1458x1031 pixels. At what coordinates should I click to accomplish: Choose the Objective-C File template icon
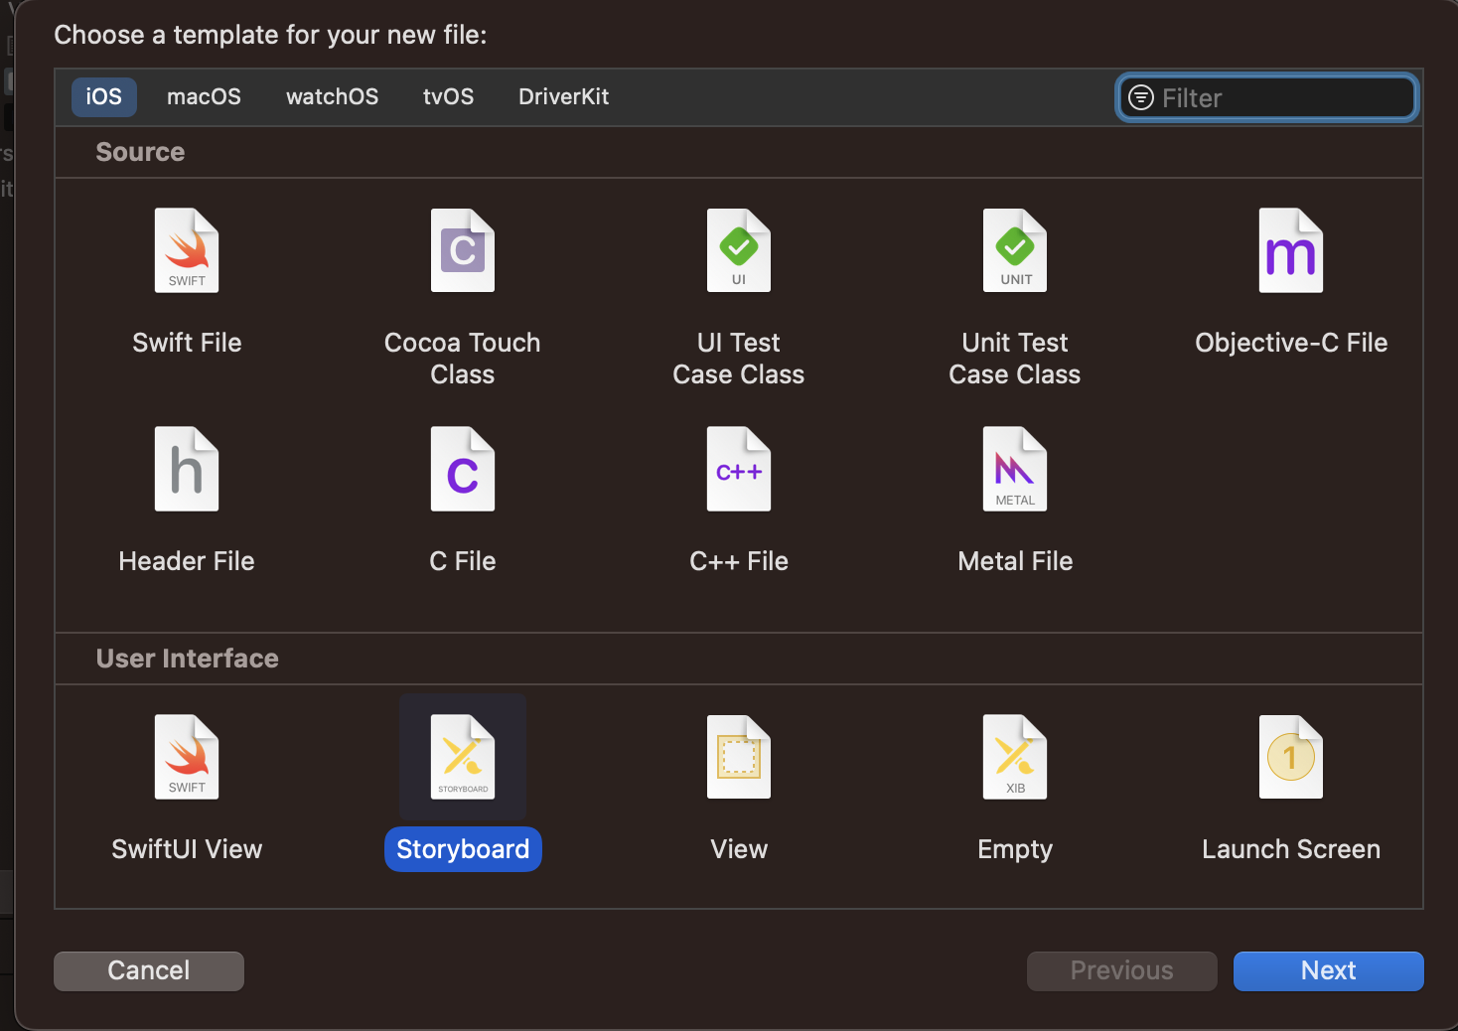tap(1291, 250)
